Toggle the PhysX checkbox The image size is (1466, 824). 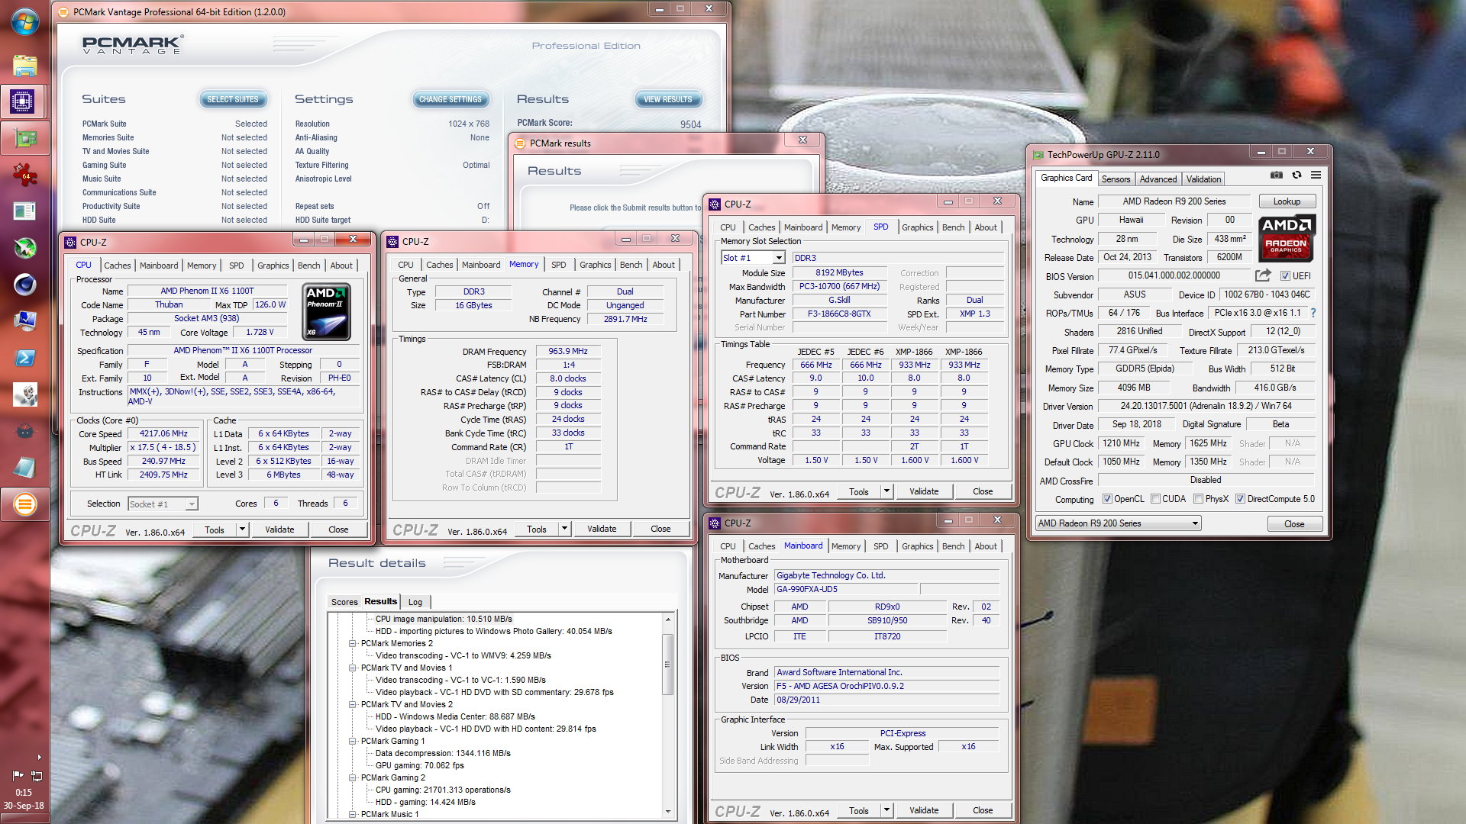(1199, 499)
